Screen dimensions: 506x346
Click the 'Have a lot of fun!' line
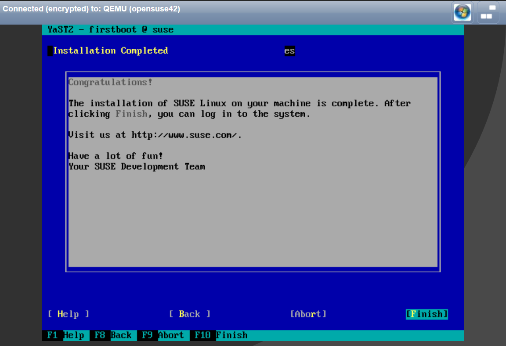116,156
